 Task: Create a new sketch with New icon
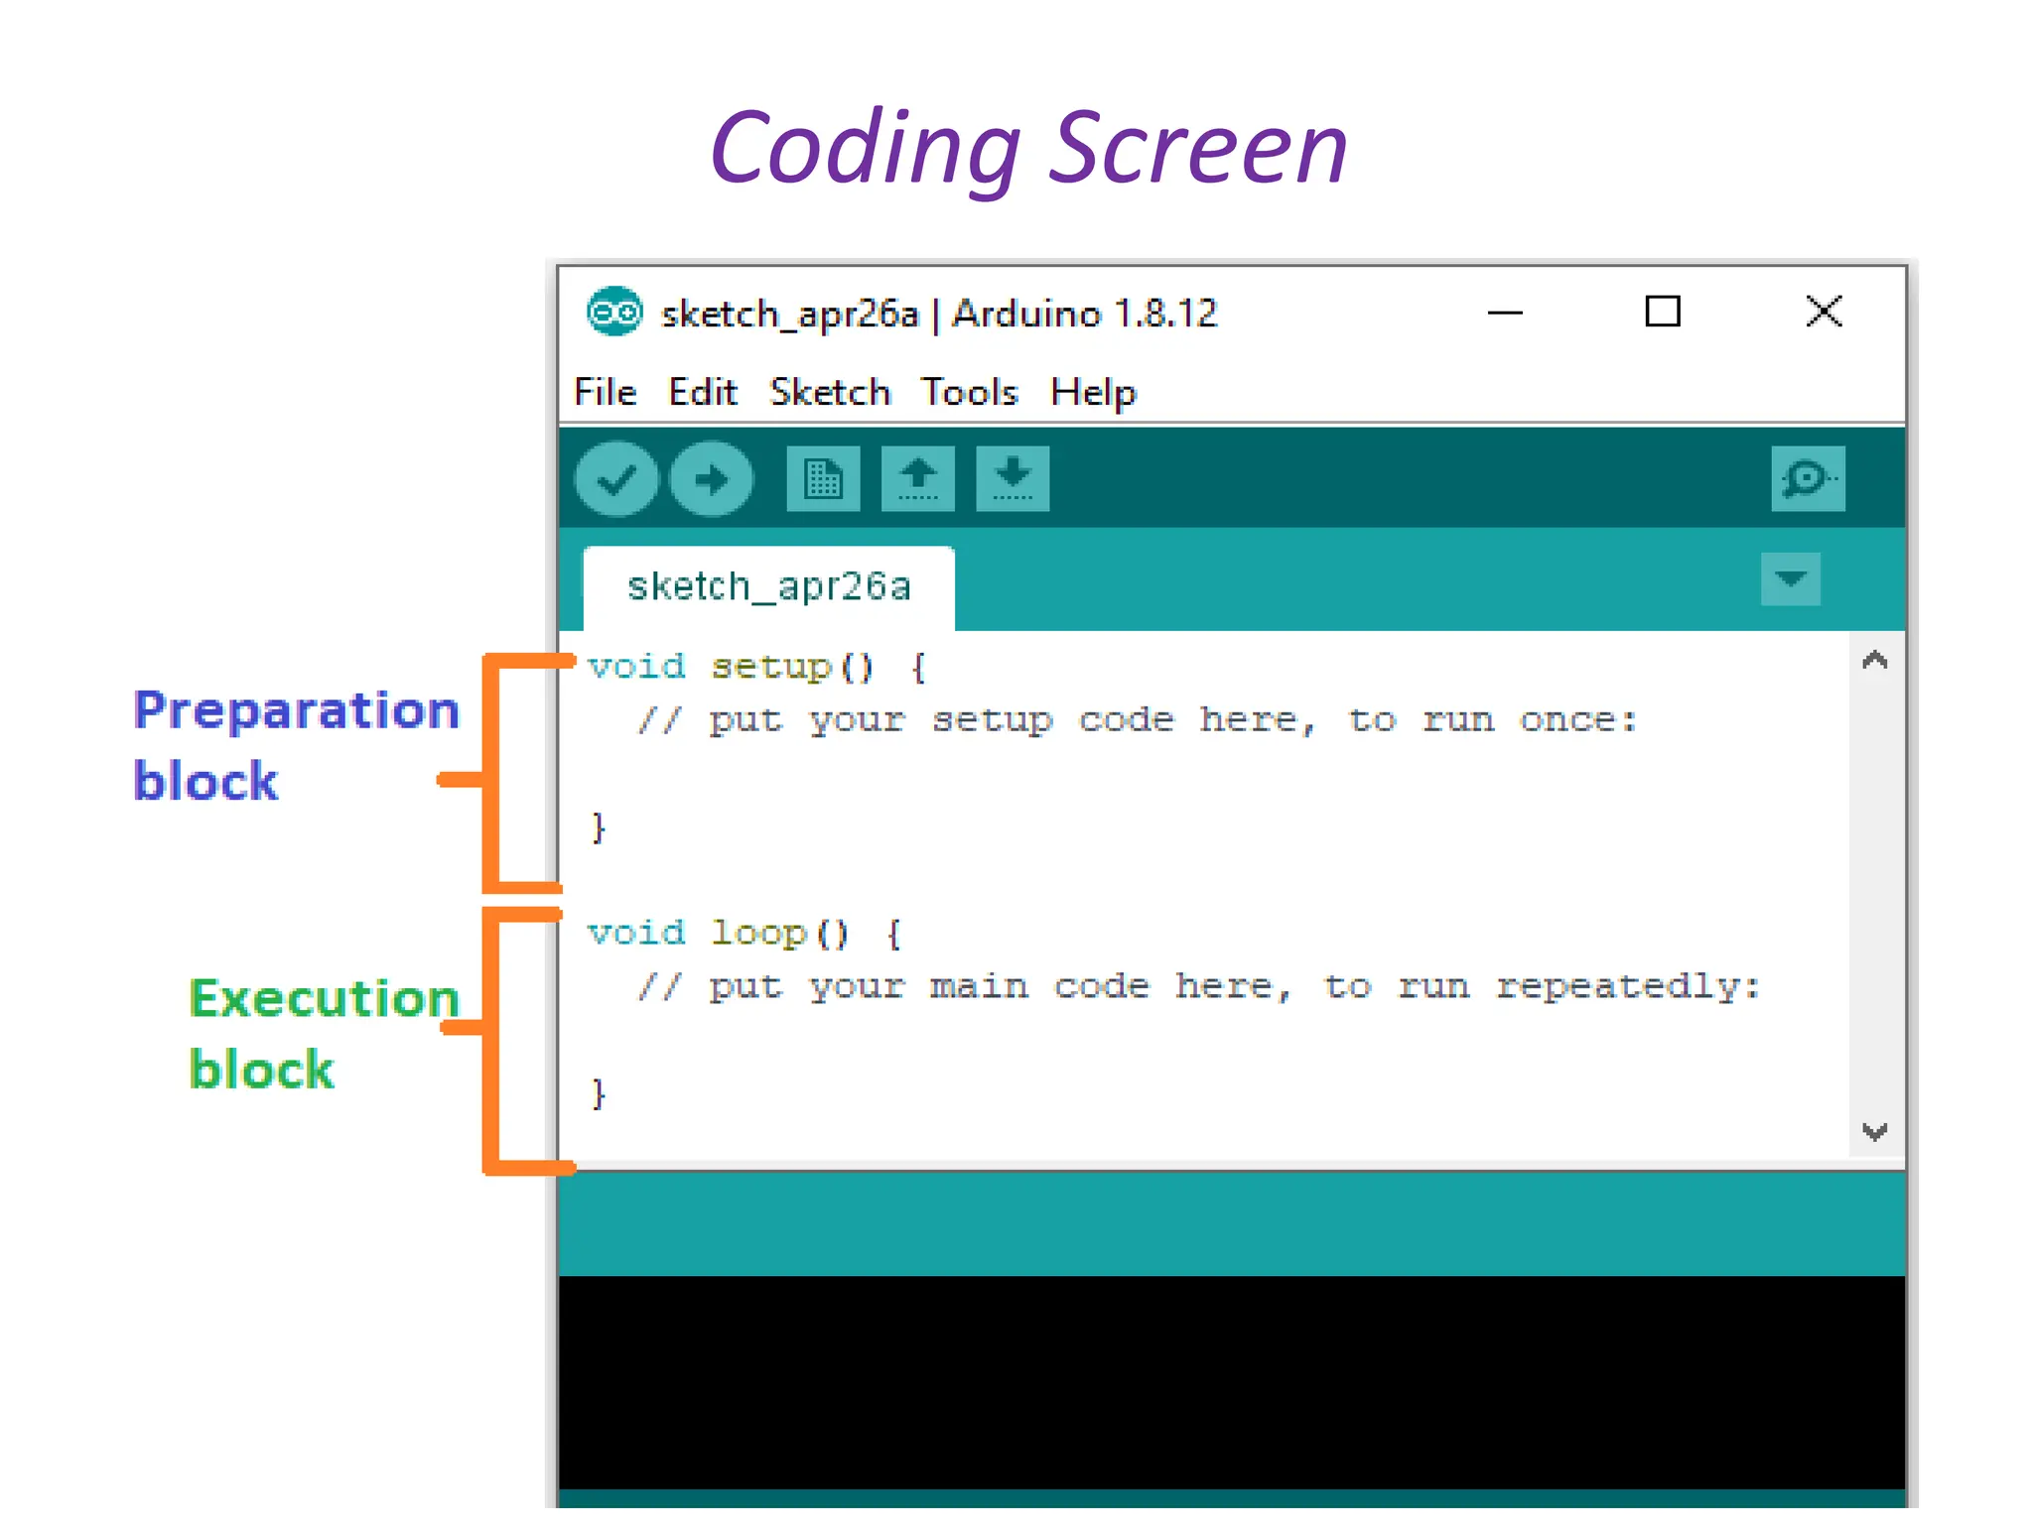point(823,479)
